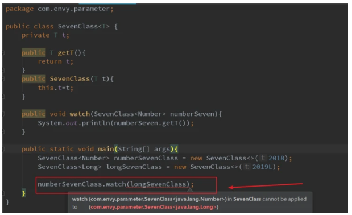Collapse the SevenClass constructor fold marker
The image size is (352, 215).
click(3, 79)
